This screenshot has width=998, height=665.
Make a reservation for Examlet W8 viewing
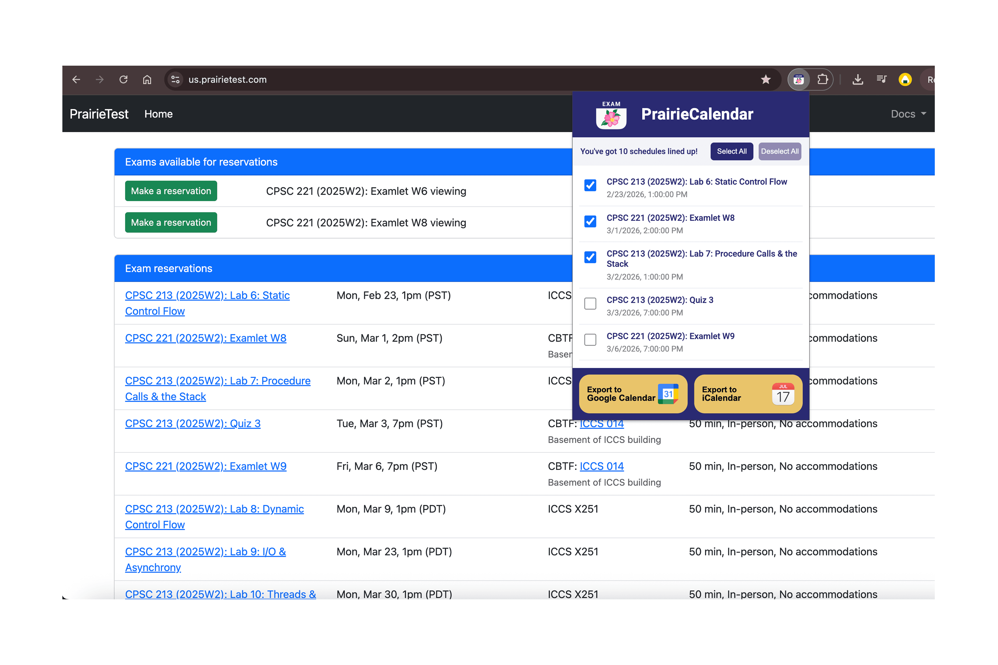click(x=171, y=223)
